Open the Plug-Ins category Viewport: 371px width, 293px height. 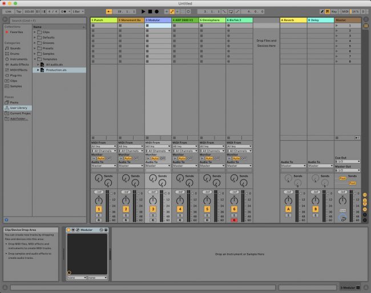point(15,75)
